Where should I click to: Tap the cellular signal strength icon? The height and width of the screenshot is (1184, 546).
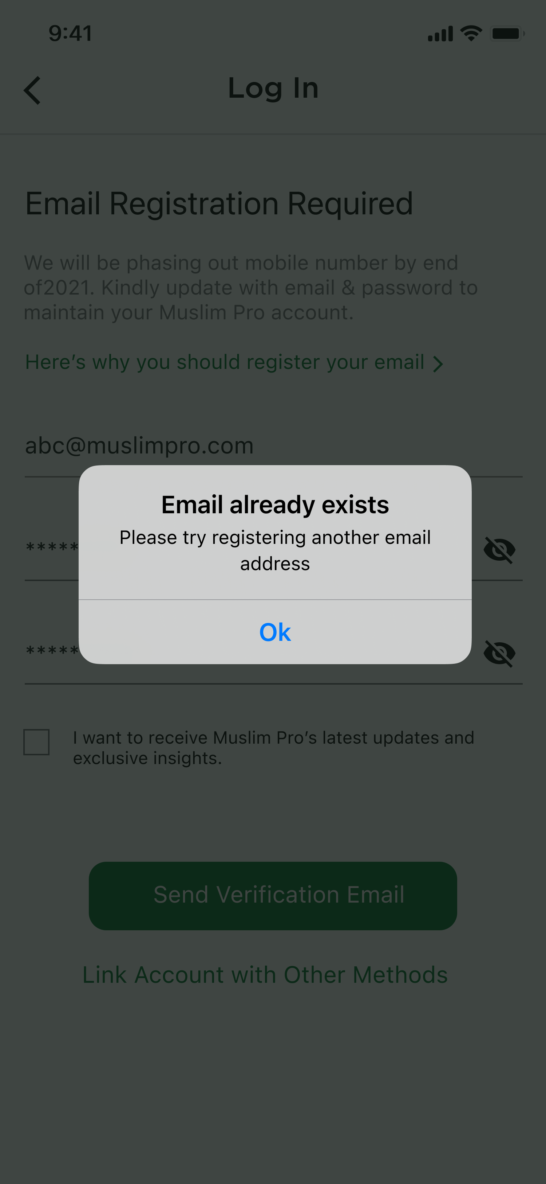pos(440,34)
